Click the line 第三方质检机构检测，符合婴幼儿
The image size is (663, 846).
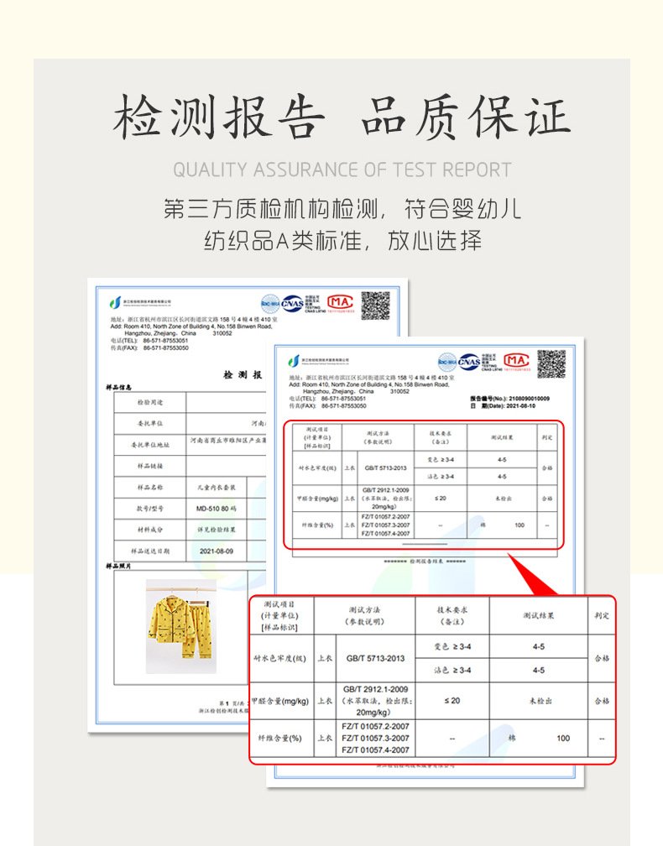coord(342,209)
